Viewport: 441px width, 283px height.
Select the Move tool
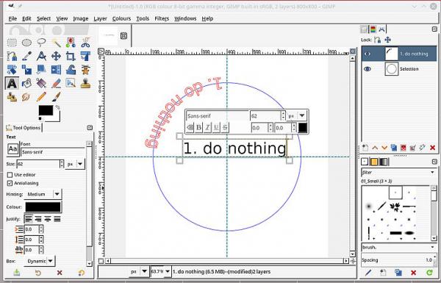click(x=56, y=57)
